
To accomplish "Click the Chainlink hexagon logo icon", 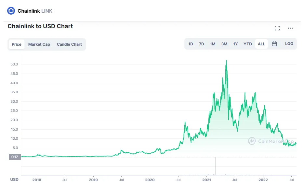I will [x=11, y=11].
